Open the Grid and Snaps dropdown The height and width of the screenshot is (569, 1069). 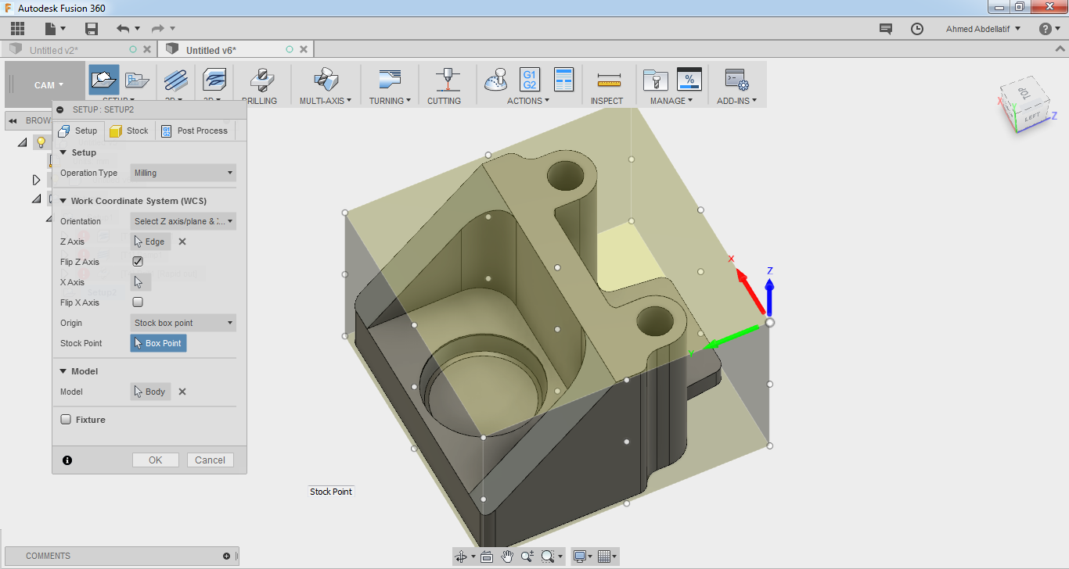(x=606, y=556)
